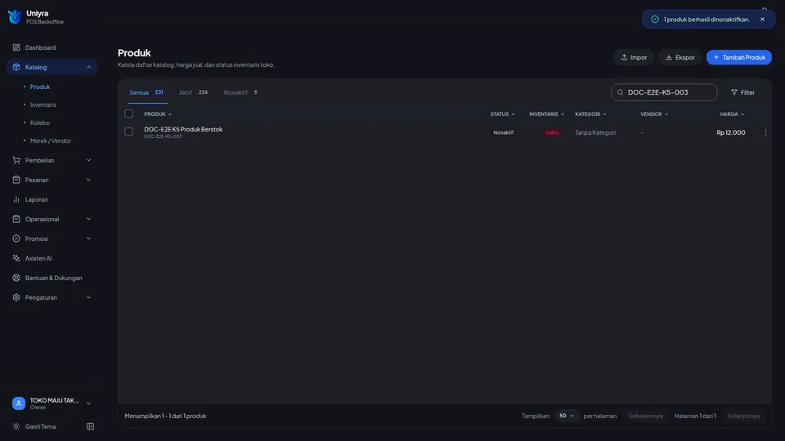The width and height of the screenshot is (785, 441).
Task: Click the Rp 12.000 price cell
Action: point(731,132)
